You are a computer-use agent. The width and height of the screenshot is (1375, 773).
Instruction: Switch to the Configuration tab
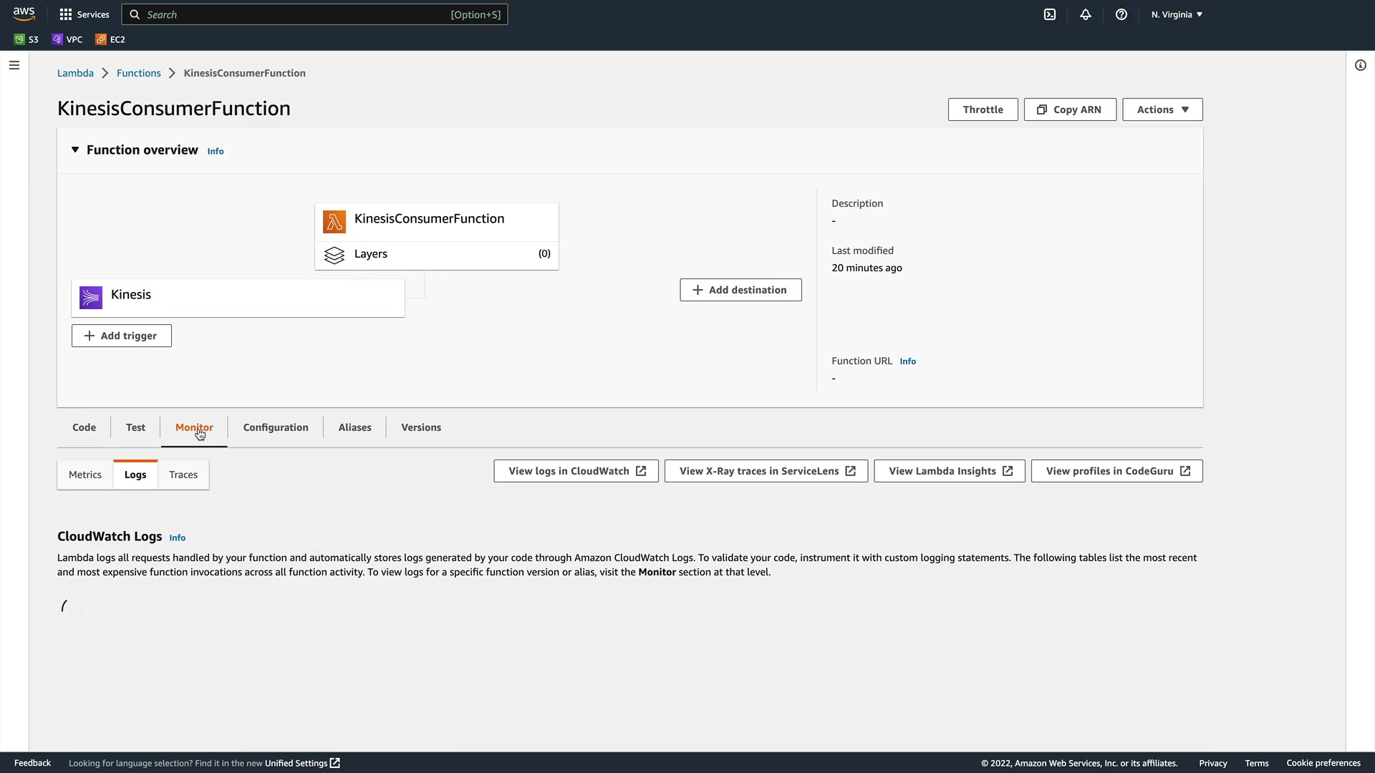tap(276, 427)
